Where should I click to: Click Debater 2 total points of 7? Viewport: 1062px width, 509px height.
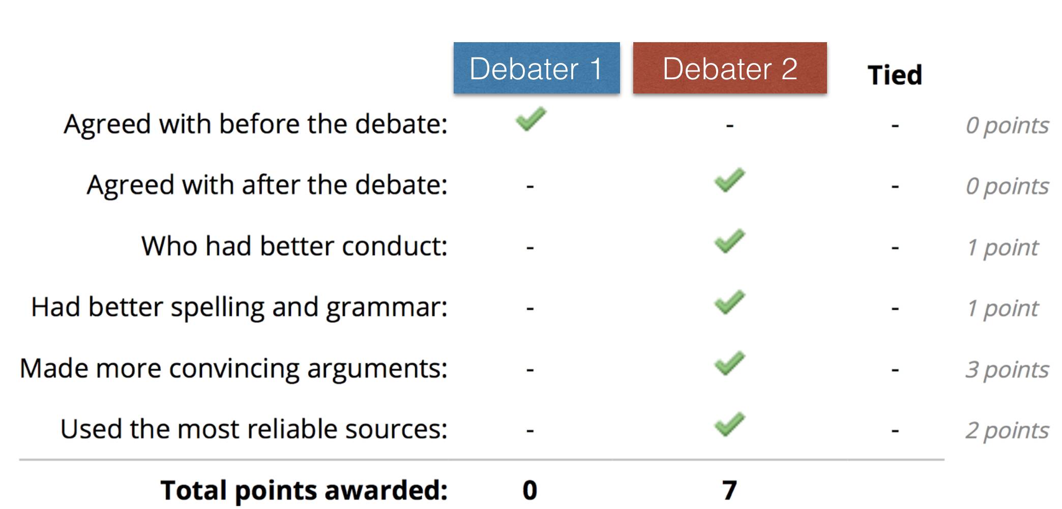[x=729, y=490]
